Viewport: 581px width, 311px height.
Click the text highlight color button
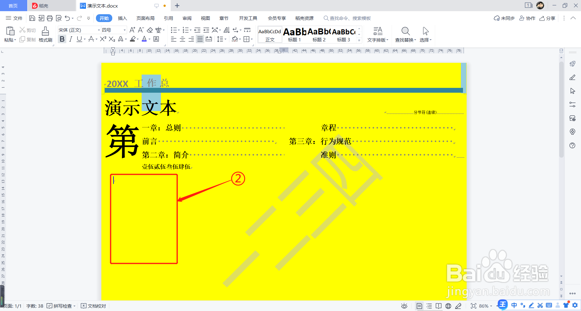pos(133,39)
